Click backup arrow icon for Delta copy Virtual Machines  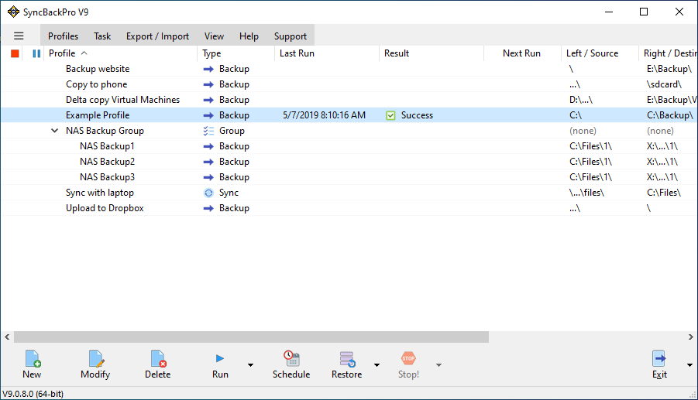(x=208, y=100)
